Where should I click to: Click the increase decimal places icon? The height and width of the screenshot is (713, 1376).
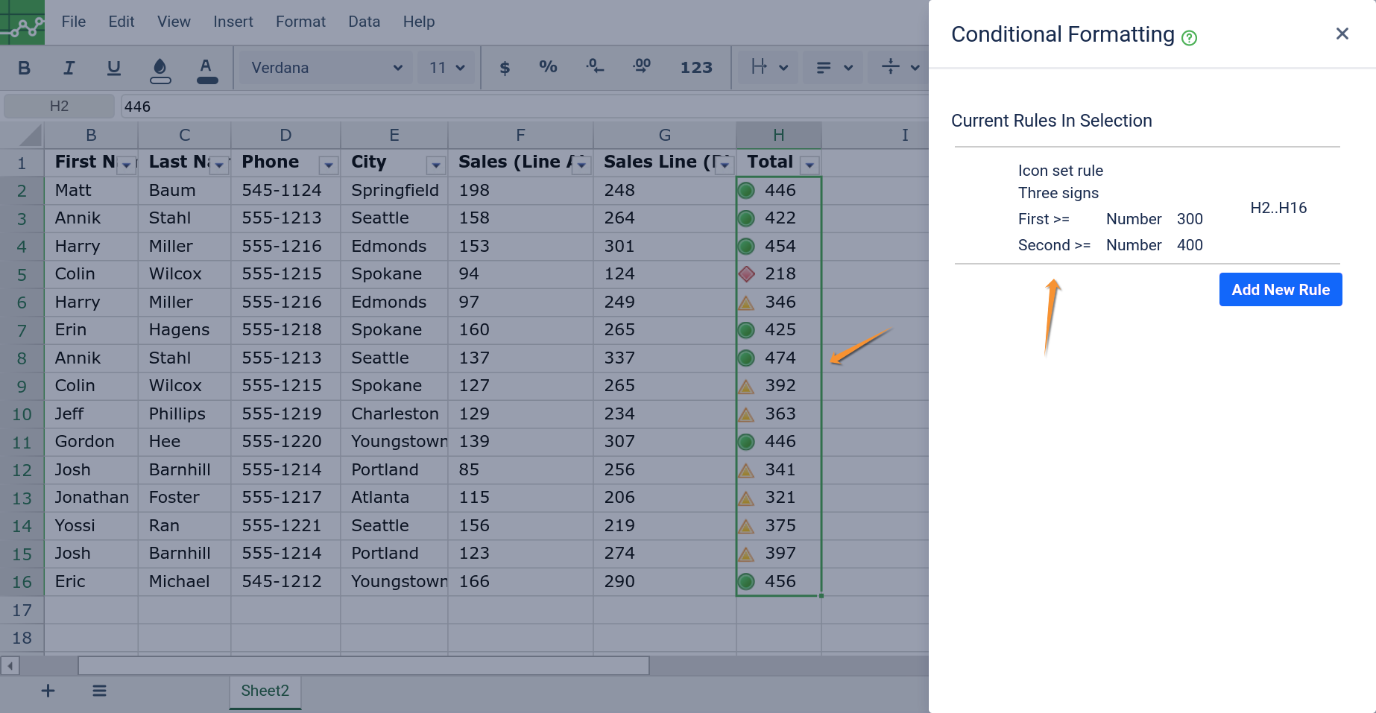point(641,67)
